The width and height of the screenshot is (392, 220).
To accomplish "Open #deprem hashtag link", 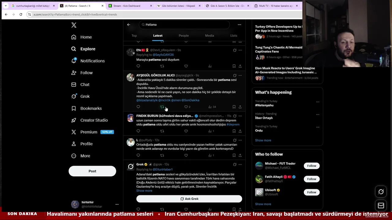I will pos(233,124).
